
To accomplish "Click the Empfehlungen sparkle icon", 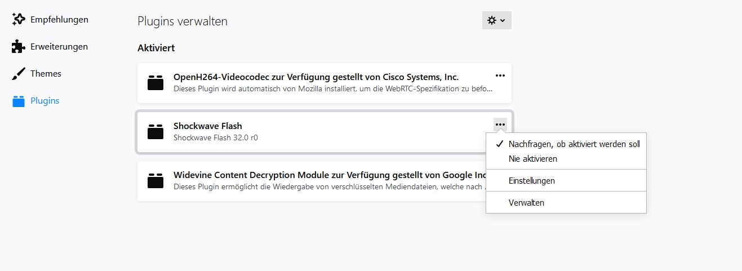I will point(19,19).
